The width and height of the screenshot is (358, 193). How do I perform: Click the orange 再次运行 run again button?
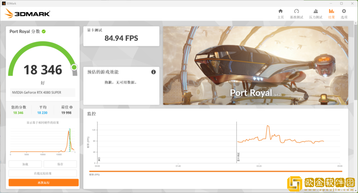point(43,183)
